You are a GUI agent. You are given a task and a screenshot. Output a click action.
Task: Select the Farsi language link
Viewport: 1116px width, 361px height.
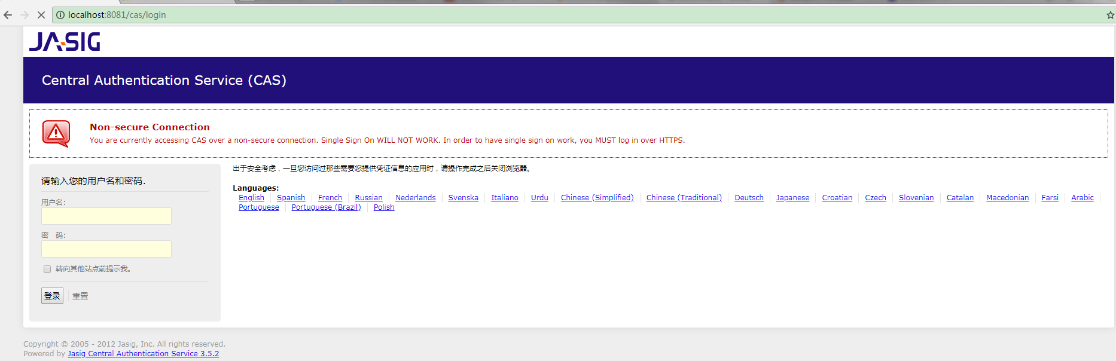coord(1050,198)
